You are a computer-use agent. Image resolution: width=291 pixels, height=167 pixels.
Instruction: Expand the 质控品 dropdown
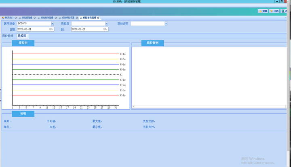[x=106, y=24]
